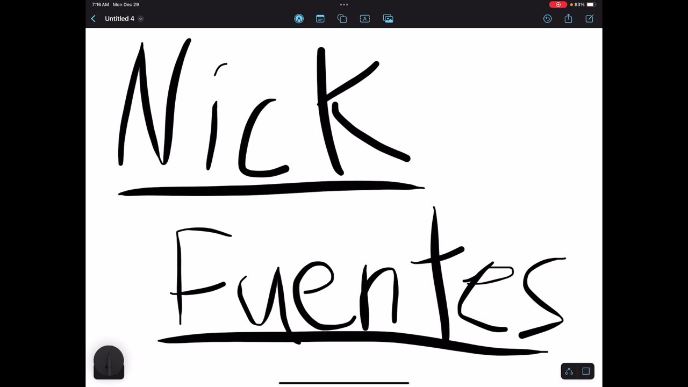Insert photo or media

(388, 19)
